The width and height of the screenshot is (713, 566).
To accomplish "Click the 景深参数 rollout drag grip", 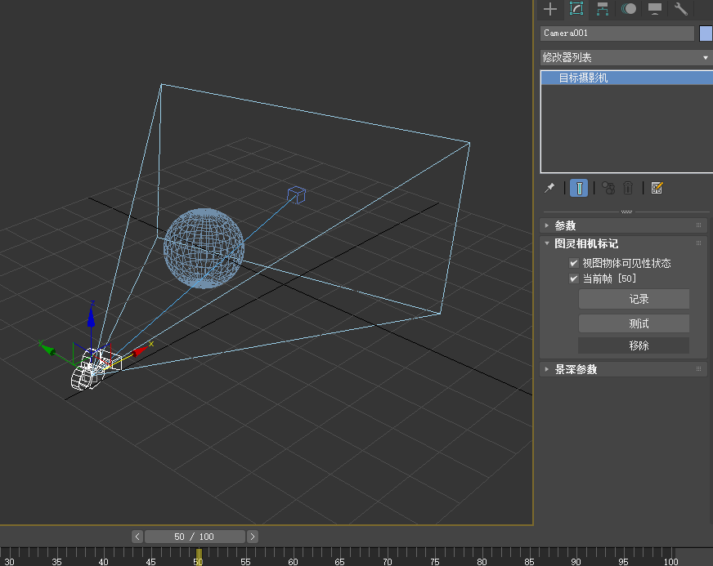I will pyautogui.click(x=699, y=369).
